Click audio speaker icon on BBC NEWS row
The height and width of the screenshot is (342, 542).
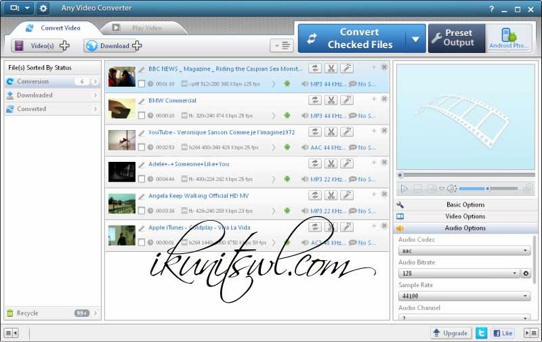click(x=305, y=83)
